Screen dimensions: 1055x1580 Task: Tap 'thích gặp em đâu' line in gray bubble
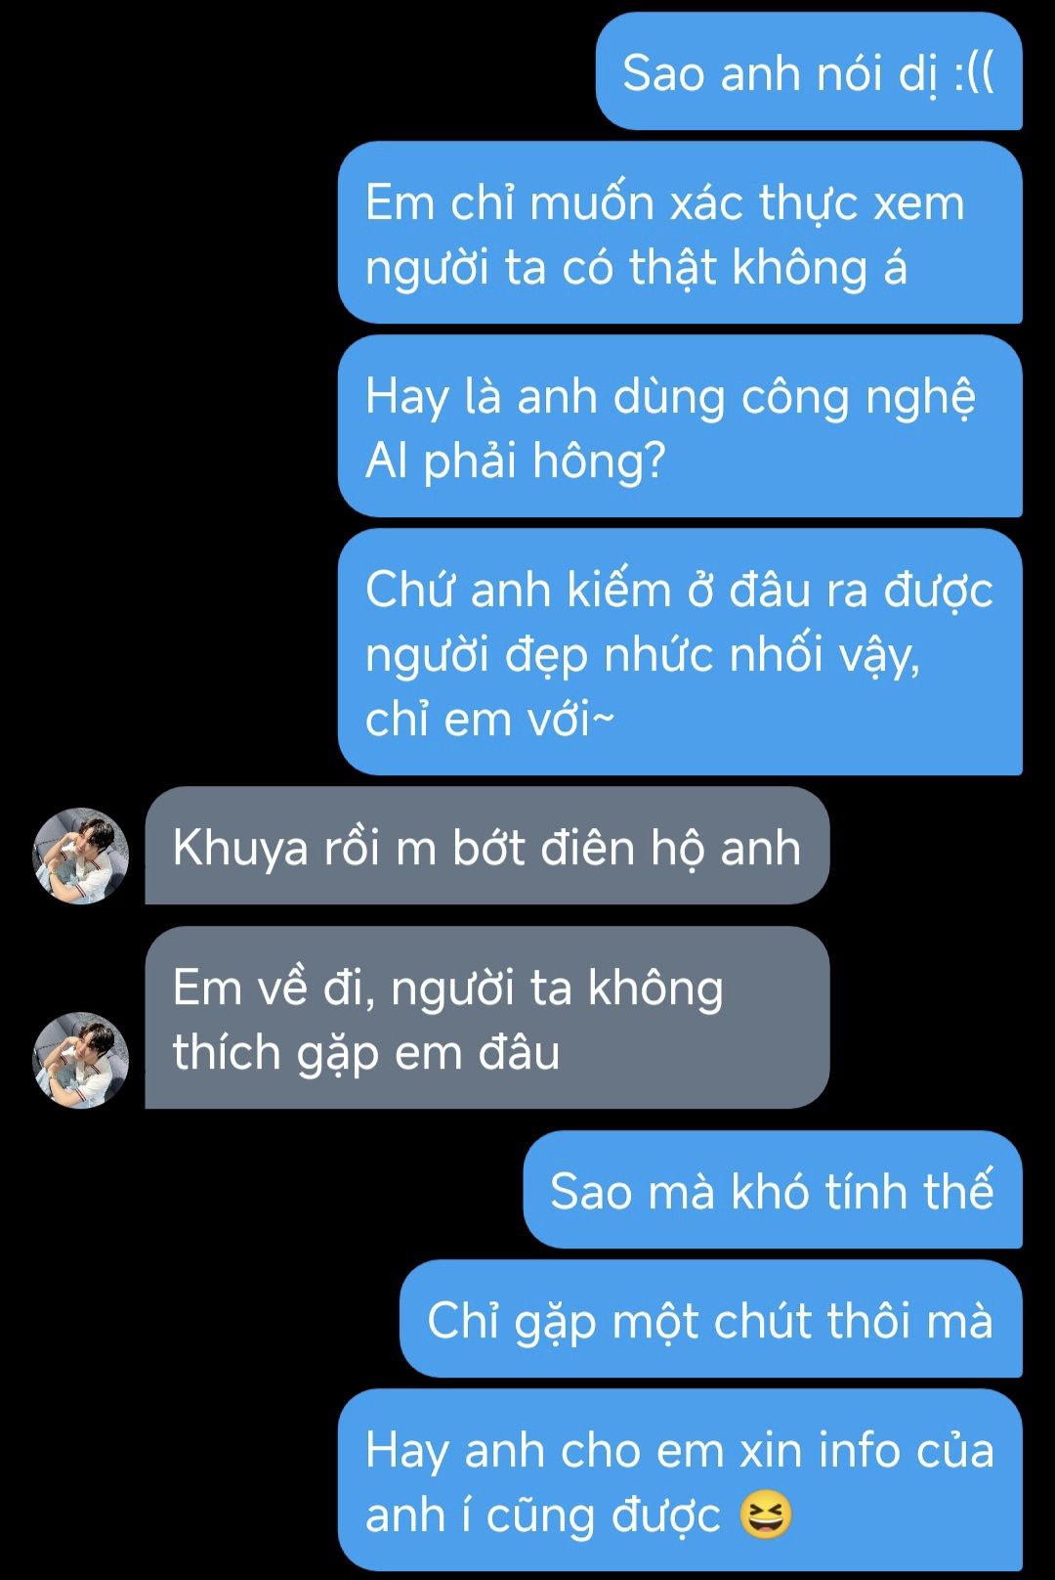366,1054
